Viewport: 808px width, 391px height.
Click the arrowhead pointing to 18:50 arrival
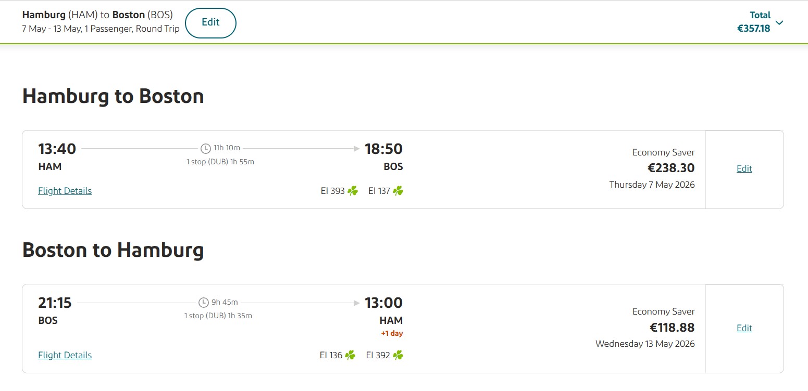pos(357,149)
